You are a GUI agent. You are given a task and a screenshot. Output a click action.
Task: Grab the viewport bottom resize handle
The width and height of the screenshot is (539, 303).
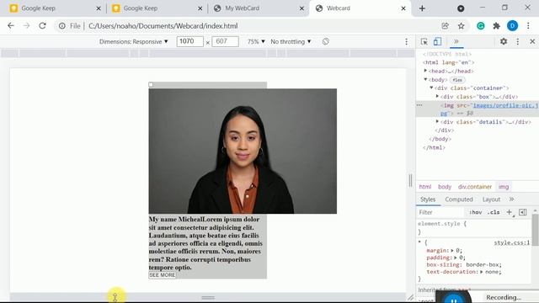(x=208, y=297)
